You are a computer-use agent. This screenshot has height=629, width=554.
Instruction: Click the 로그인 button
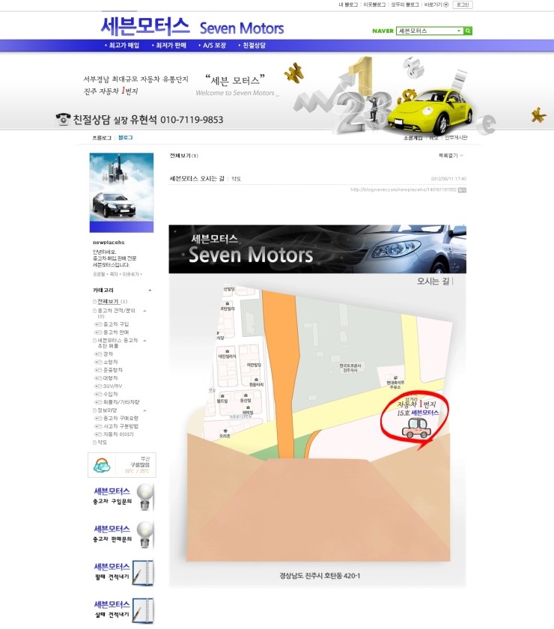tap(463, 4)
